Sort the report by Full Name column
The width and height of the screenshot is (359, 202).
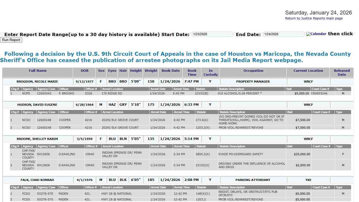click(37, 70)
